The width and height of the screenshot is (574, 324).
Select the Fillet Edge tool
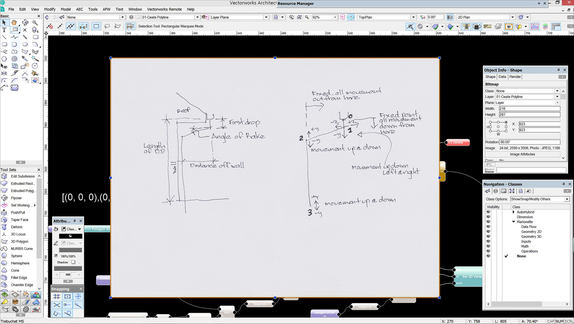[18, 277]
